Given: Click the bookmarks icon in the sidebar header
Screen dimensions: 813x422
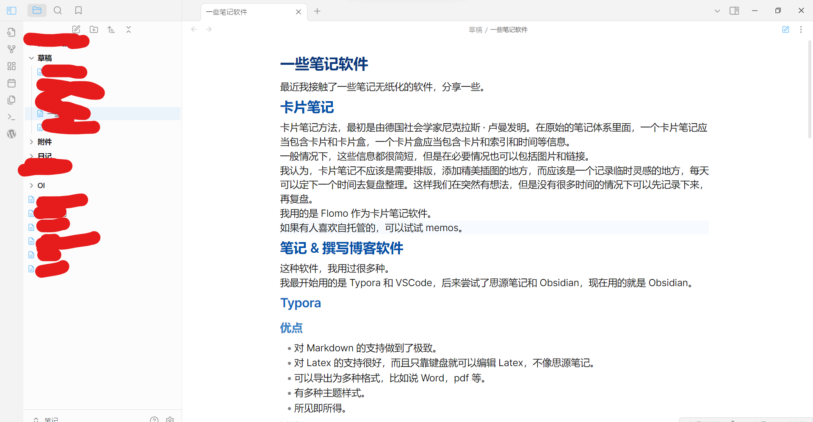Looking at the screenshot, I should pyautogui.click(x=78, y=10).
